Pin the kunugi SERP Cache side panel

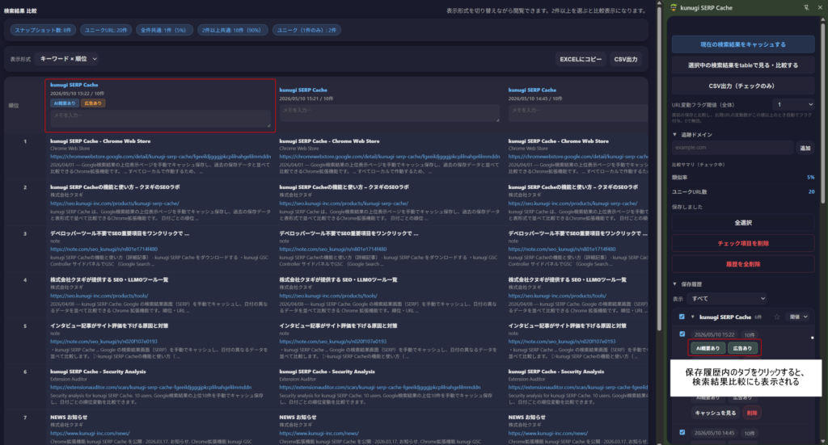[x=806, y=8]
